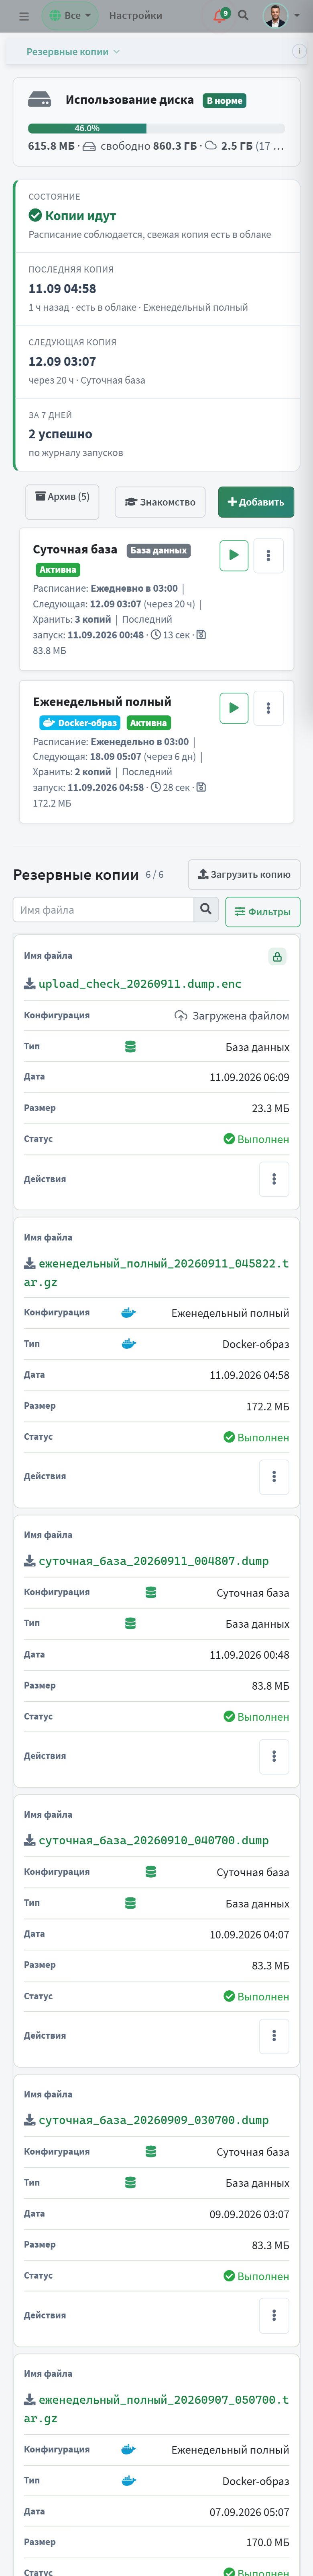Image resolution: width=313 pixels, height=2576 pixels.
Task: Open actions menu for 'Суточная база' config
Action: click(x=268, y=555)
